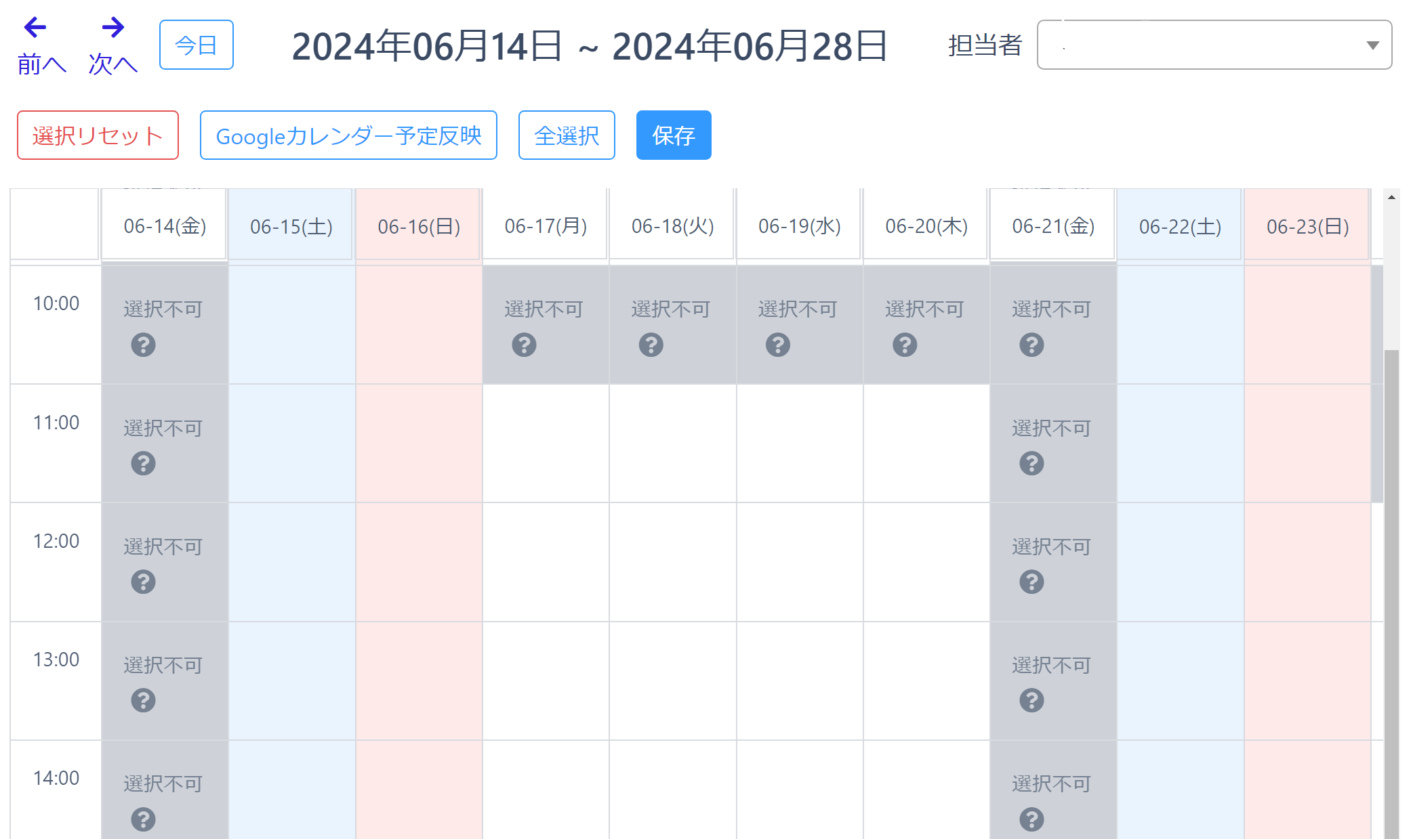Click help icon in 06-20 10:00 cell

[x=905, y=345]
